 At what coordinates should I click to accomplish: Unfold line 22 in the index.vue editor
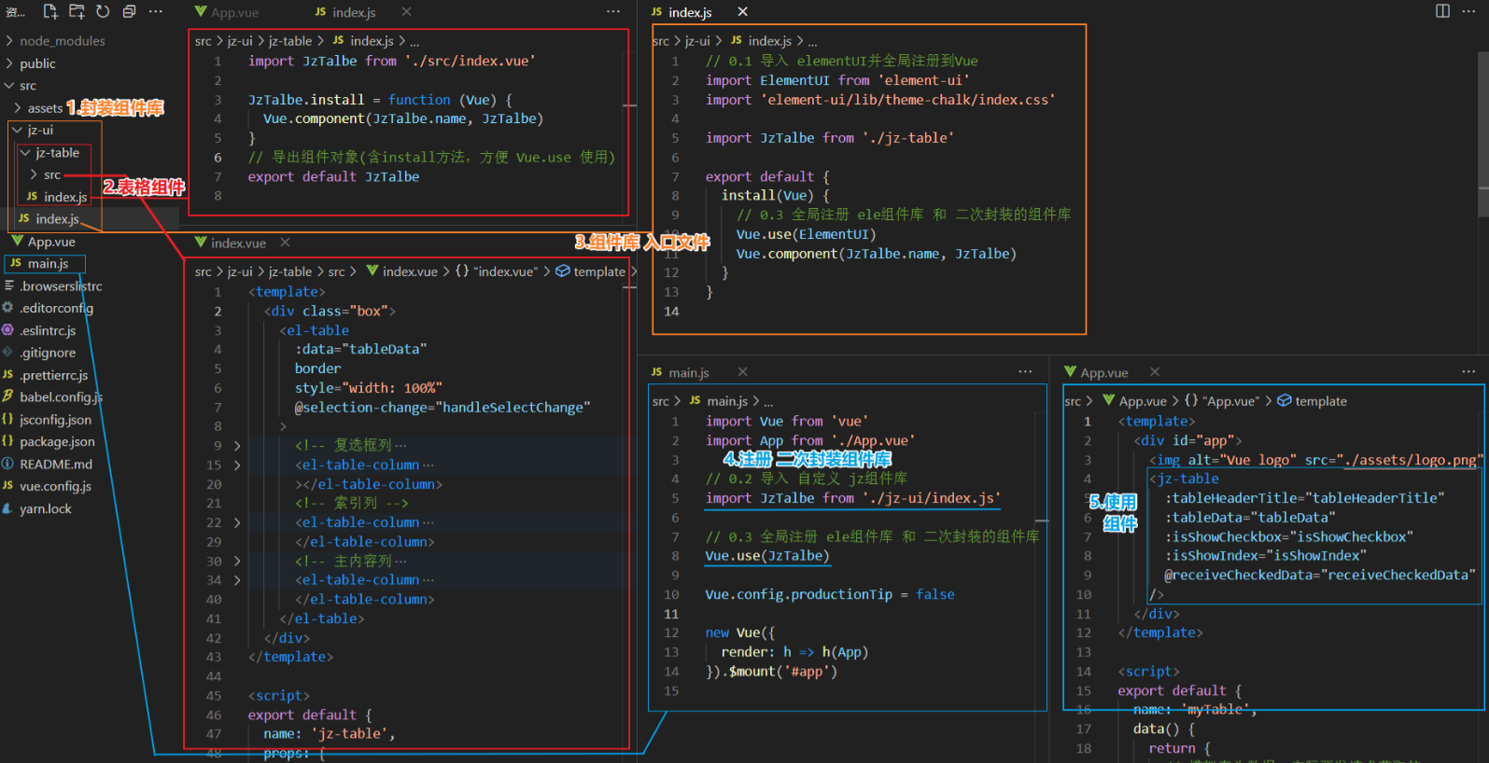(x=237, y=522)
